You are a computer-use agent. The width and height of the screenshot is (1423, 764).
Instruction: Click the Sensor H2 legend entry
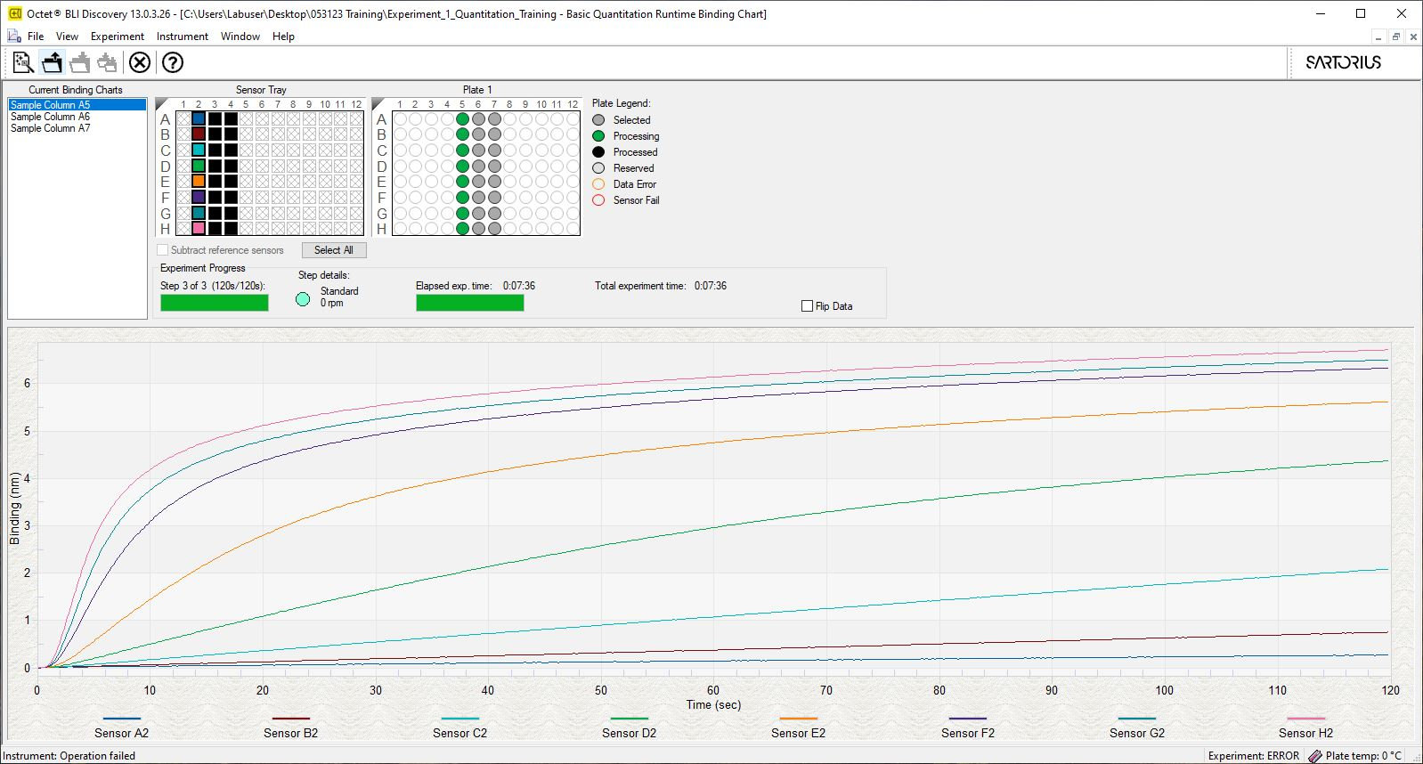(1306, 727)
